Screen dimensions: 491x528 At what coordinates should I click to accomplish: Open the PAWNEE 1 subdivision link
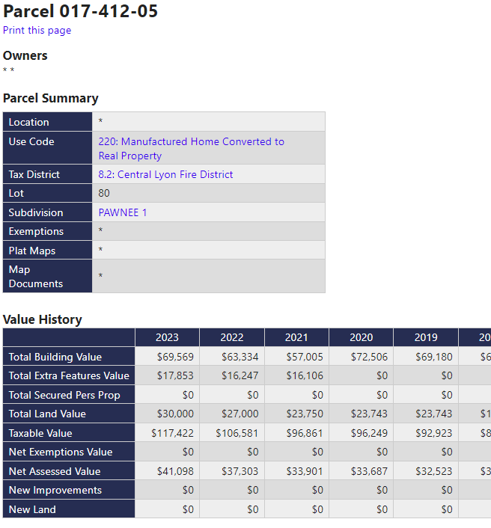(123, 212)
